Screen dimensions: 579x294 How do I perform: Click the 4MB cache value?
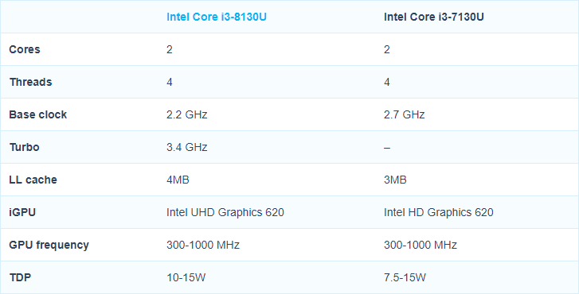(x=178, y=180)
